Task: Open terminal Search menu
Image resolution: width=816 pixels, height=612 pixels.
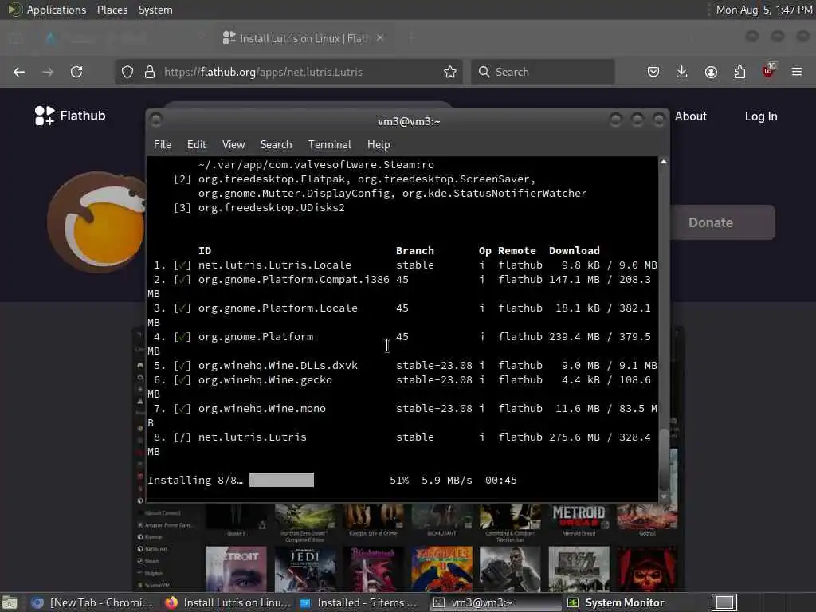Action: (x=276, y=145)
